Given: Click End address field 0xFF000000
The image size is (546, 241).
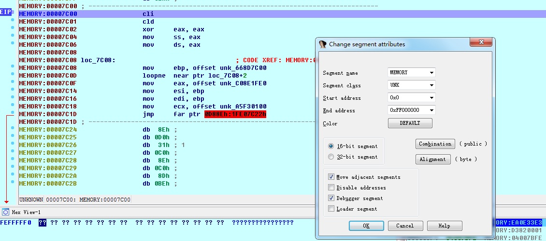Looking at the screenshot, I should pos(408,110).
